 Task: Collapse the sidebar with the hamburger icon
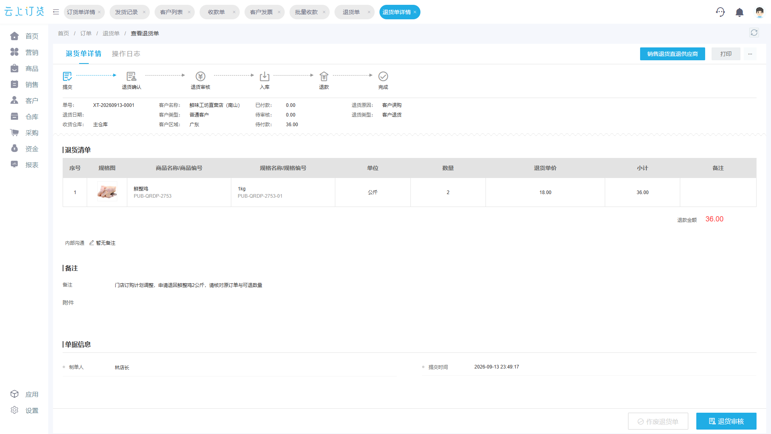click(x=56, y=12)
